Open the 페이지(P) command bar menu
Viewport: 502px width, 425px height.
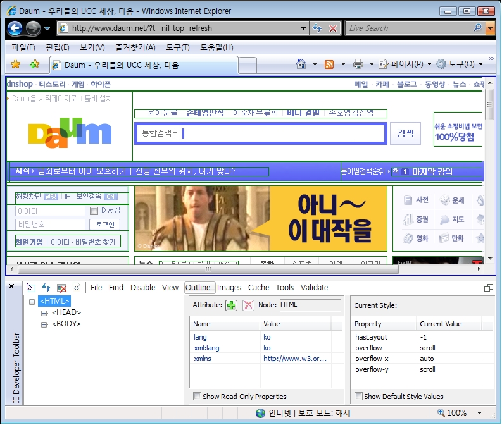[x=405, y=64]
